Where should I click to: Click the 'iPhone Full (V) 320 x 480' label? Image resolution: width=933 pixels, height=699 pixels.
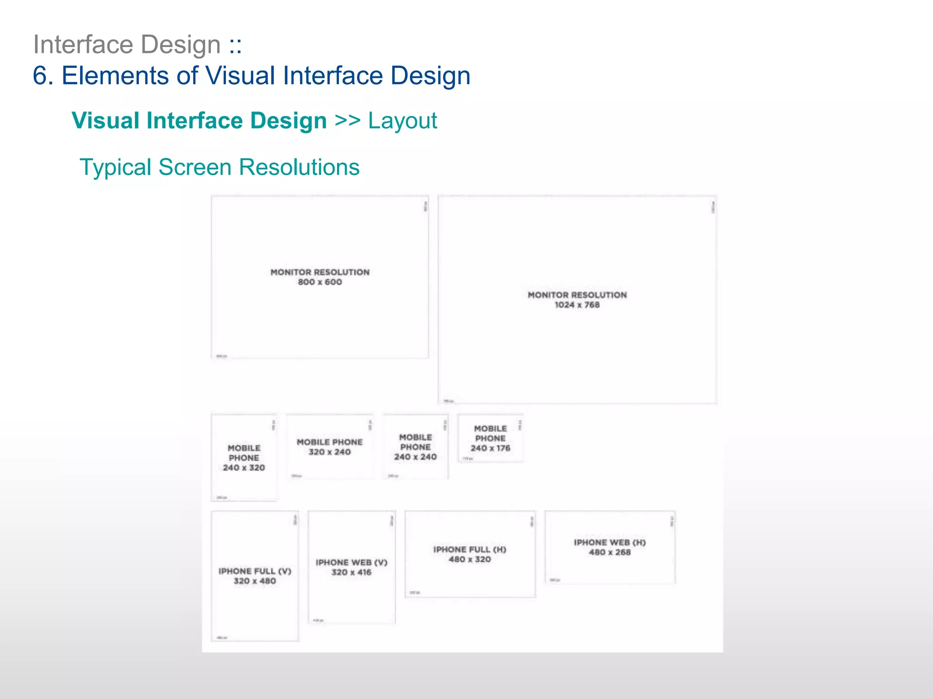click(255, 576)
